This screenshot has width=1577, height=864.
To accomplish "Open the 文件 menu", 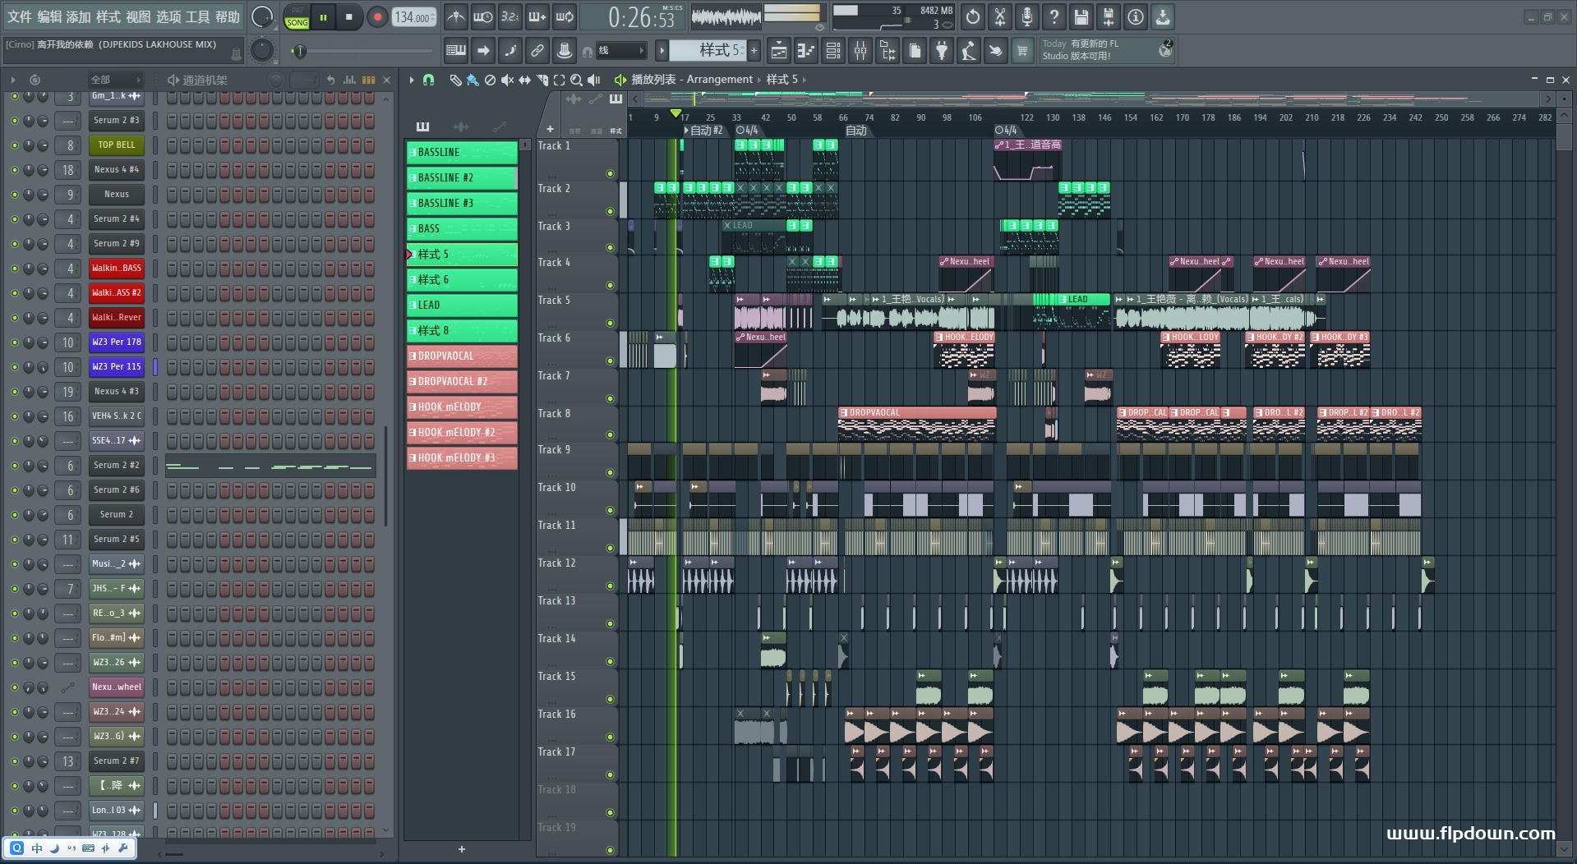I will coord(20,16).
